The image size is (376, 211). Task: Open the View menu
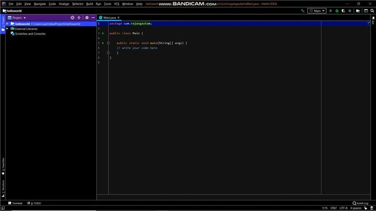click(x=28, y=4)
